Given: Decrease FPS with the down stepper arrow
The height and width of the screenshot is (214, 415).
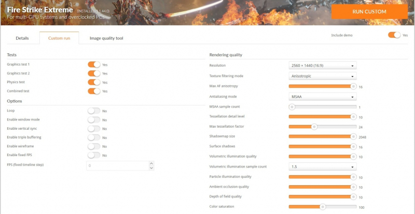Looking at the screenshot, I should click(151, 168).
